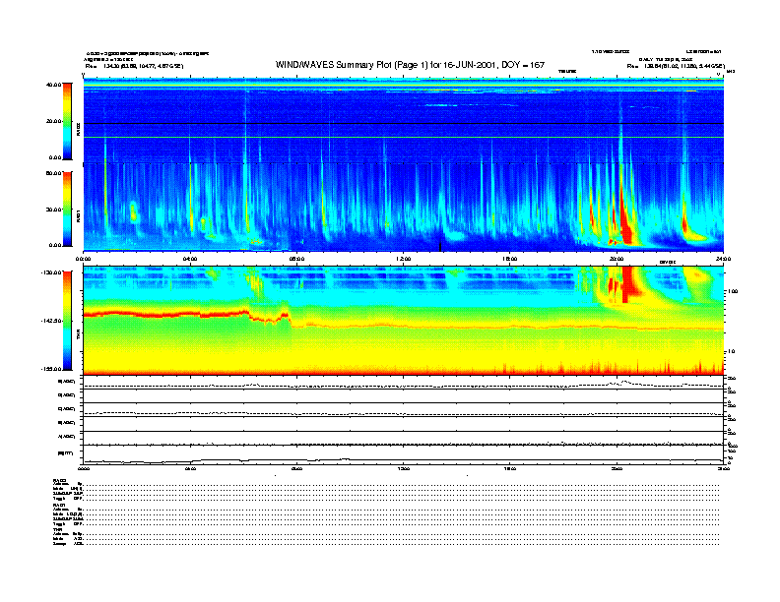The image size is (780, 602).
Task: Click the RAD2 header in the status table
Action: coord(60,480)
